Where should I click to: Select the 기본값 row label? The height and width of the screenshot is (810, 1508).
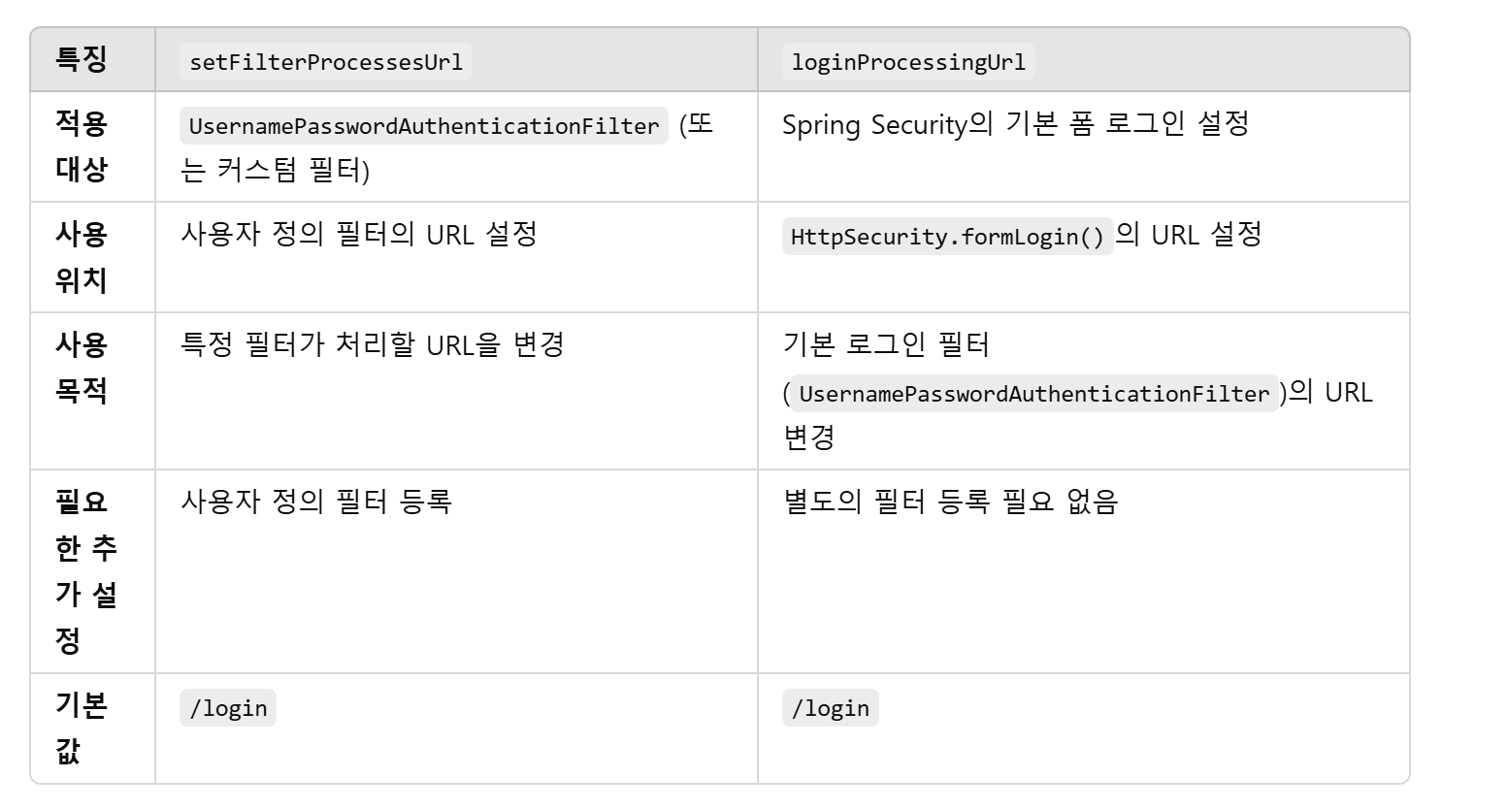[82, 729]
